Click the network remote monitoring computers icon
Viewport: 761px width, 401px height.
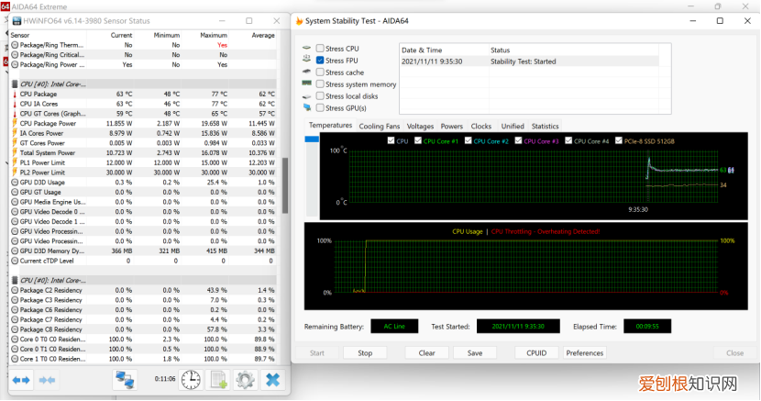[125, 380]
